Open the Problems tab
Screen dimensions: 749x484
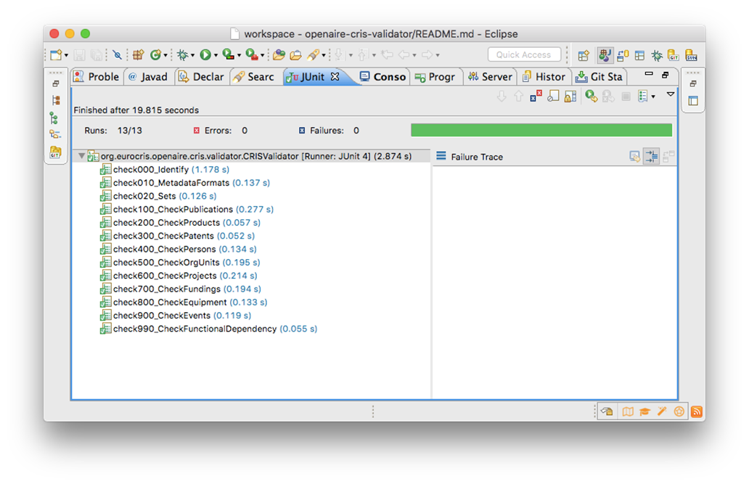[x=97, y=77]
